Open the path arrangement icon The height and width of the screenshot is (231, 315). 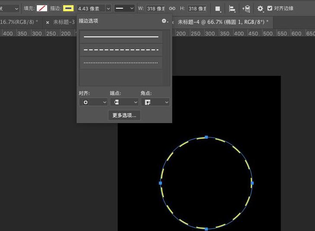[x=246, y=9]
